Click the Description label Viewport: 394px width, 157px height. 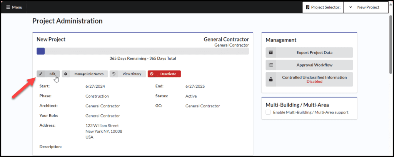pyautogui.click(x=50, y=147)
